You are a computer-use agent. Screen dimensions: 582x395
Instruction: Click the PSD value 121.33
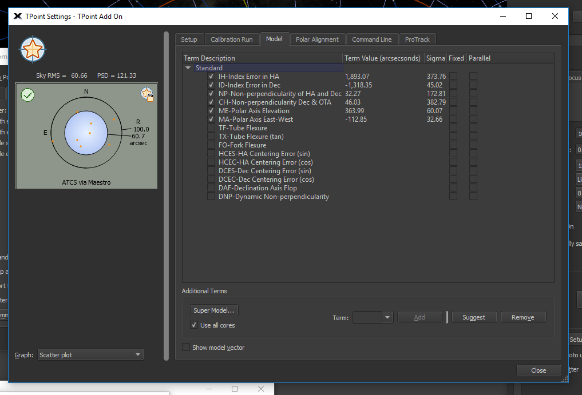pos(126,75)
